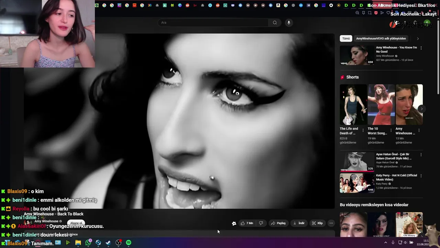The image size is (440, 248).
Task: Click the send/play arrow icon in address bar
Action: (382, 13)
